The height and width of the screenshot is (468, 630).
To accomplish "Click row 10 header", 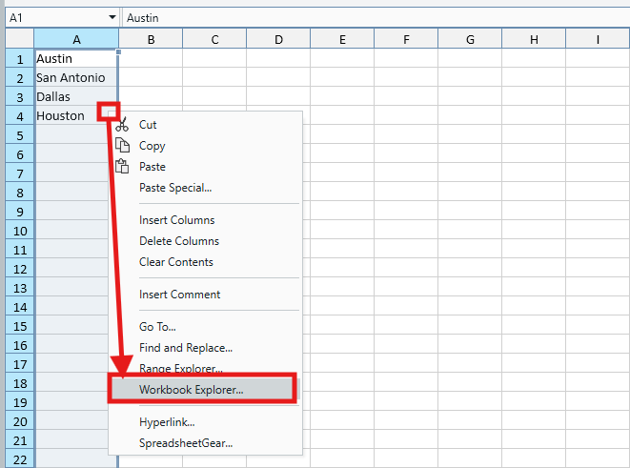I will point(19,230).
